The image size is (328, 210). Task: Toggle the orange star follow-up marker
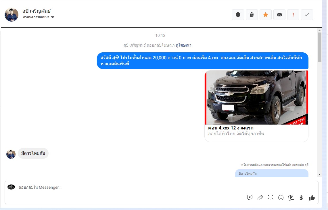(x=266, y=15)
